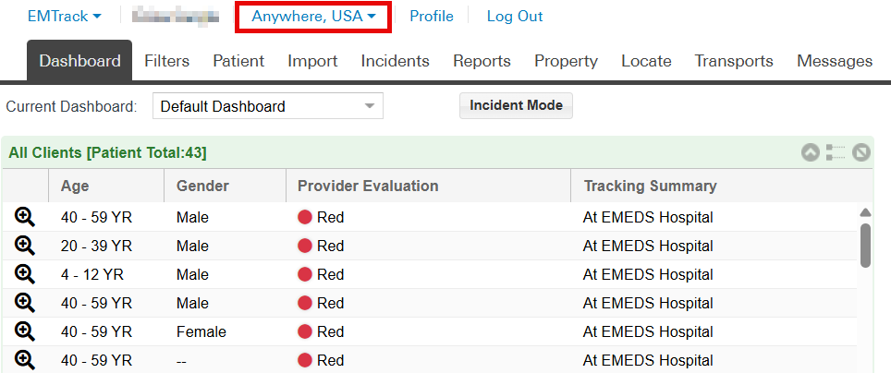
Task: Click the patient list scrollbar thumb
Action: pyautogui.click(x=865, y=246)
